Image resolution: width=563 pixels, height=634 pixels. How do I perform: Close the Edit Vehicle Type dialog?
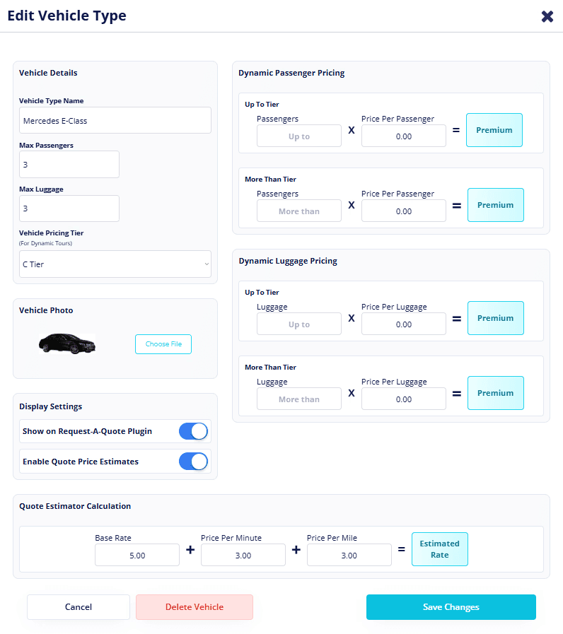click(x=547, y=16)
